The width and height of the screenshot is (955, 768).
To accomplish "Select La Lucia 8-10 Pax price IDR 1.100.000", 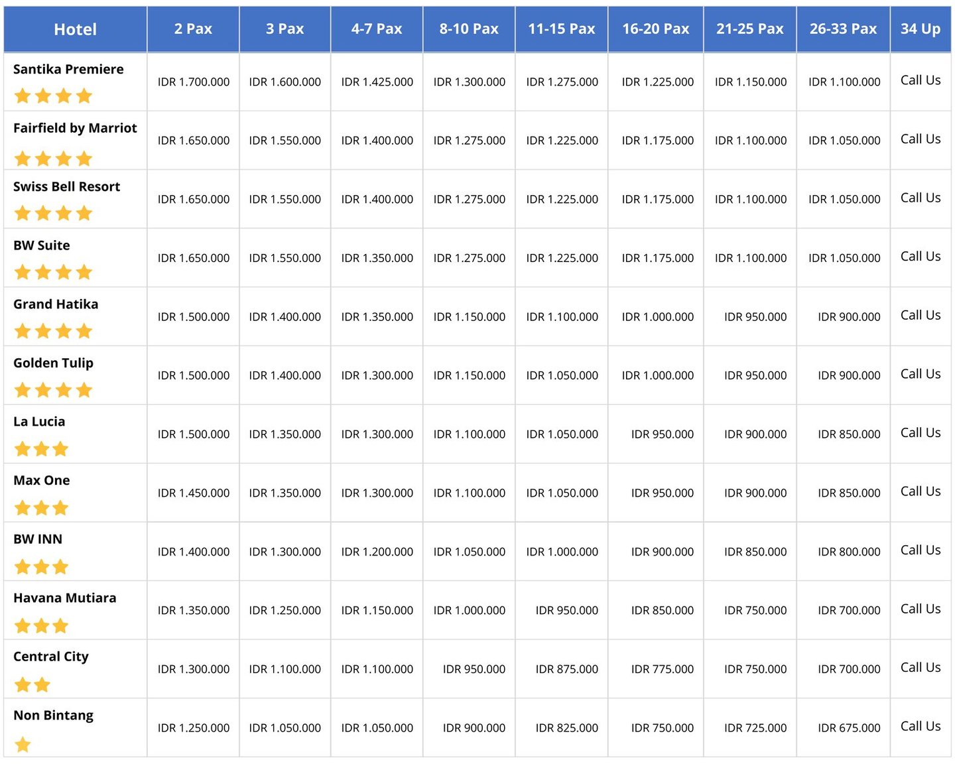I will 470,434.
